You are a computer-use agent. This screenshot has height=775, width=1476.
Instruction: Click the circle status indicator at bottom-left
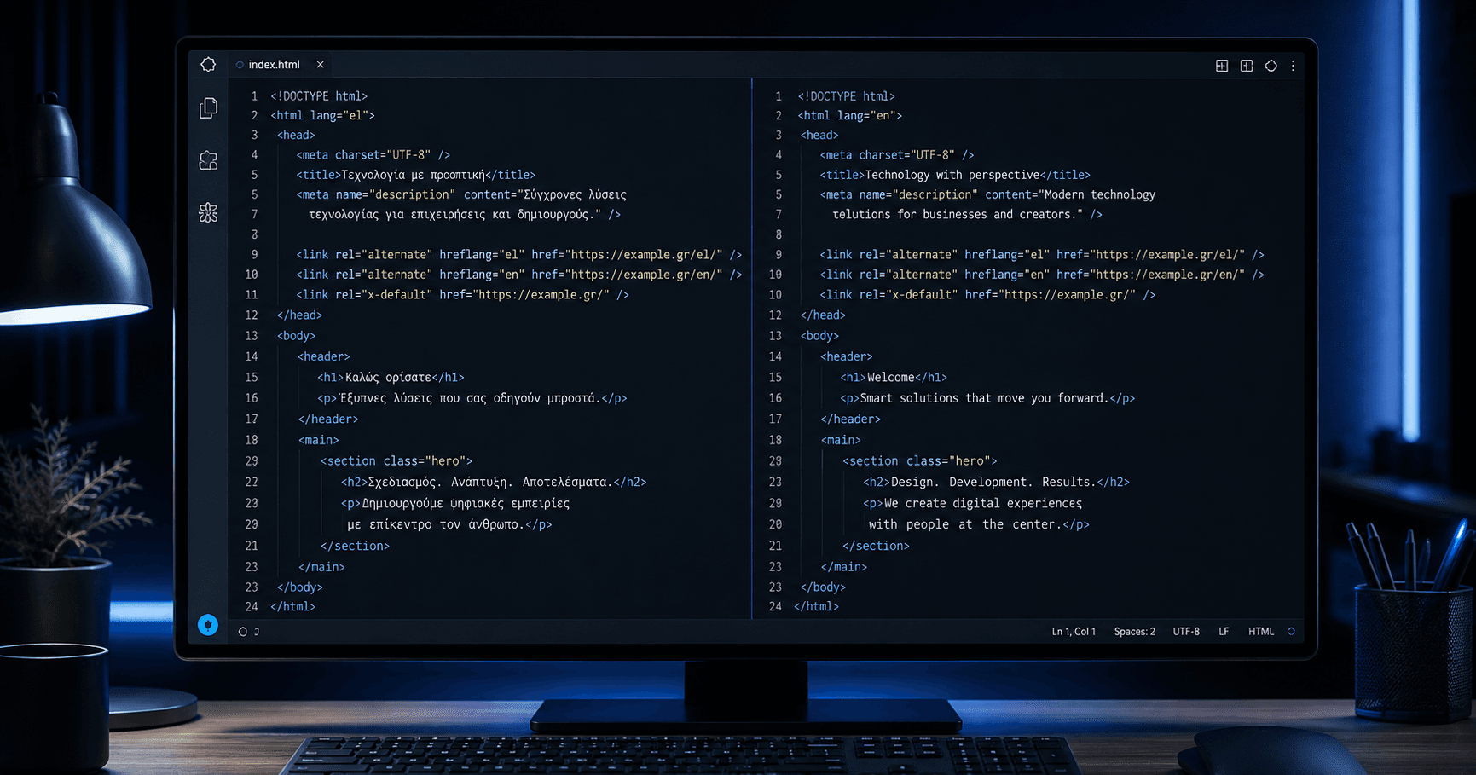pyautogui.click(x=243, y=632)
